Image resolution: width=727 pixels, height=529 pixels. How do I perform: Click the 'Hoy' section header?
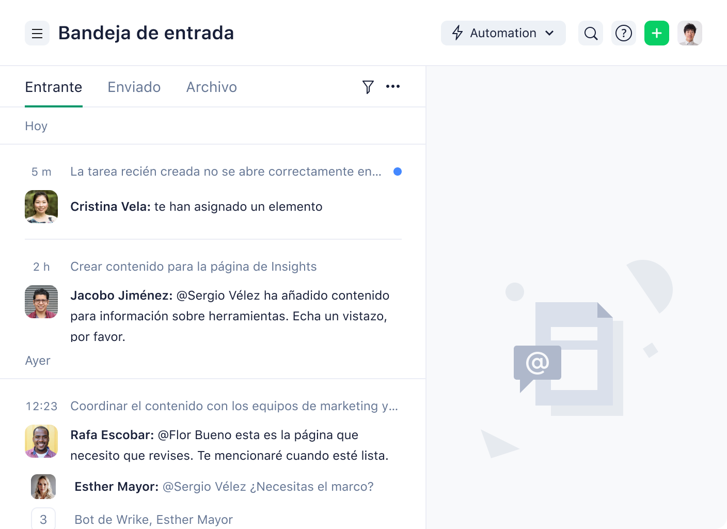point(36,126)
